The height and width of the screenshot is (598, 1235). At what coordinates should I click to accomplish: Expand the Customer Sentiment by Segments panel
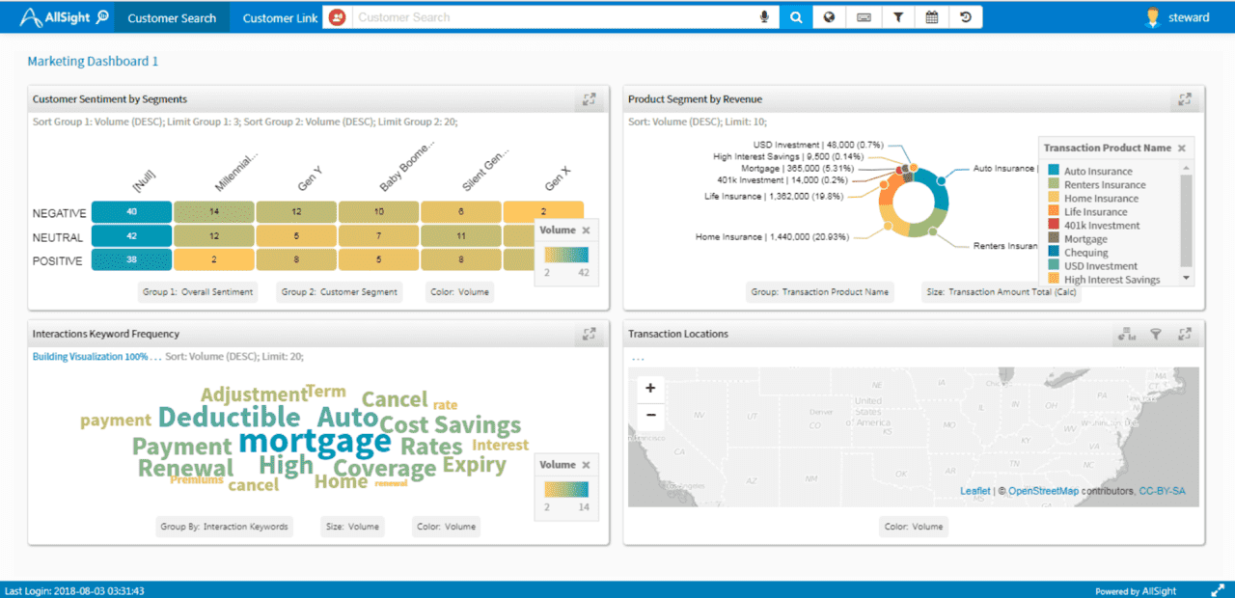(590, 99)
